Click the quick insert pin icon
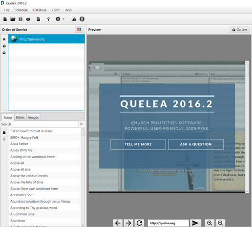 48,19
